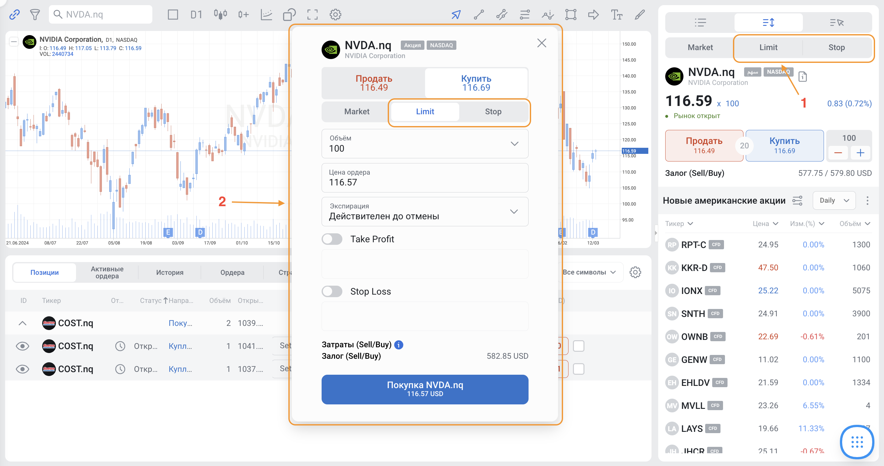
Task: Open chart settings gear in toolbar
Action: pos(335,14)
